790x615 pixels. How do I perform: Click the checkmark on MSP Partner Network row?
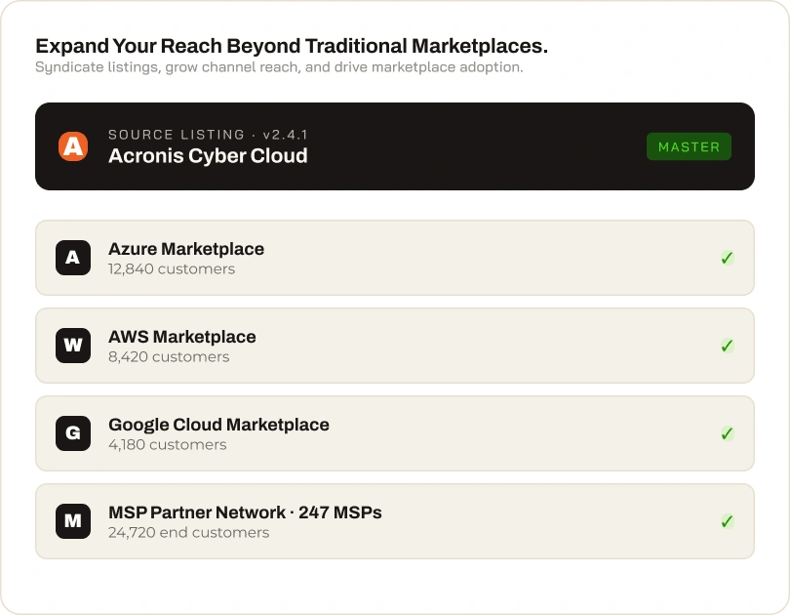[x=727, y=520]
